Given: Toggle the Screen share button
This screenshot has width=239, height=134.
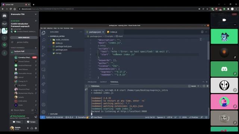Looking at the screenshot, I should pyautogui.click(x=31, y=122).
